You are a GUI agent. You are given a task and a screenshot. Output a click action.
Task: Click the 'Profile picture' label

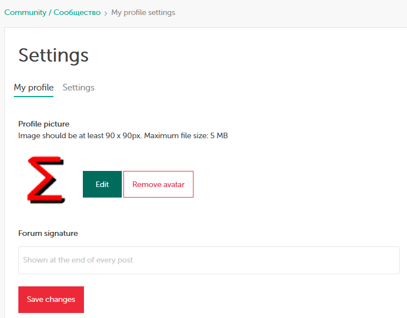coord(44,124)
